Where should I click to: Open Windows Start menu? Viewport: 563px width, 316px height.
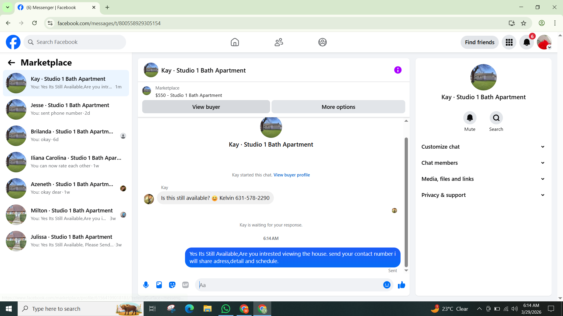(x=9, y=309)
